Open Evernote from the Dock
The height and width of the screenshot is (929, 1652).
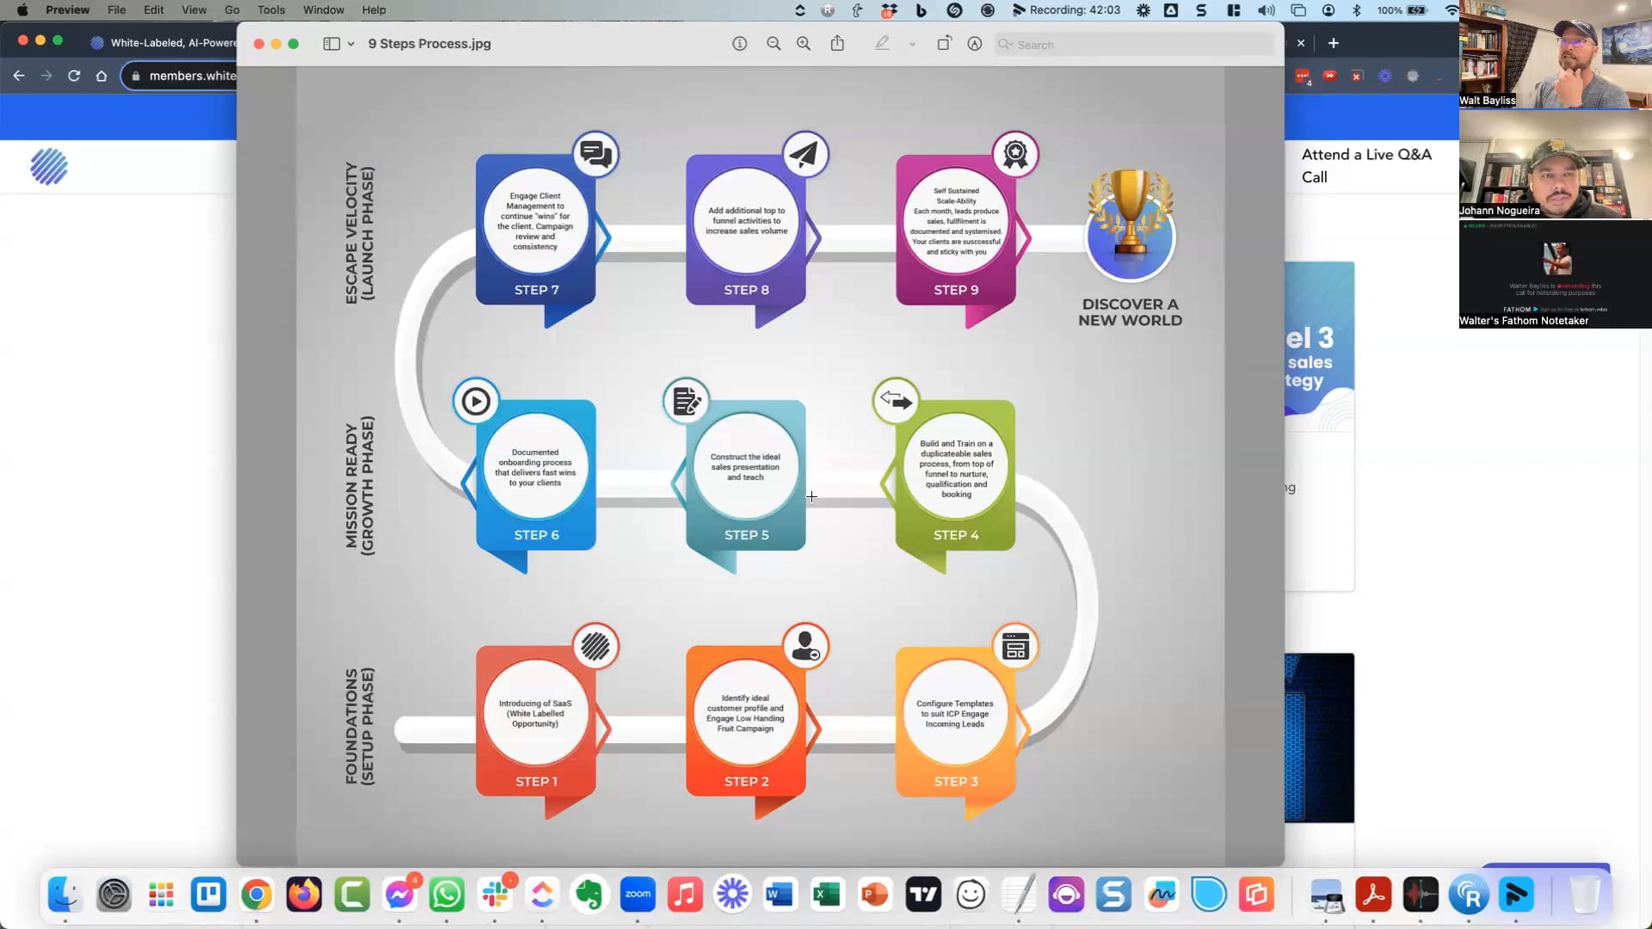(x=589, y=895)
